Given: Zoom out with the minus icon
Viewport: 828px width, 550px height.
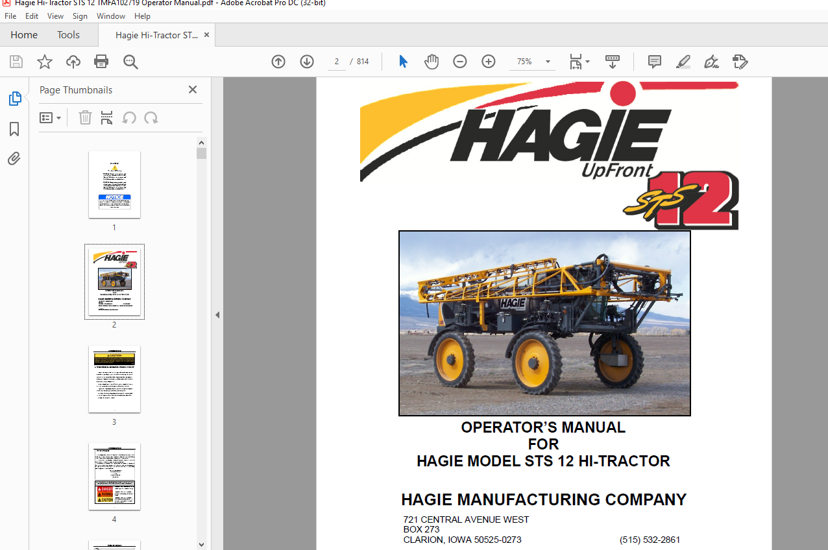Looking at the screenshot, I should tap(460, 62).
